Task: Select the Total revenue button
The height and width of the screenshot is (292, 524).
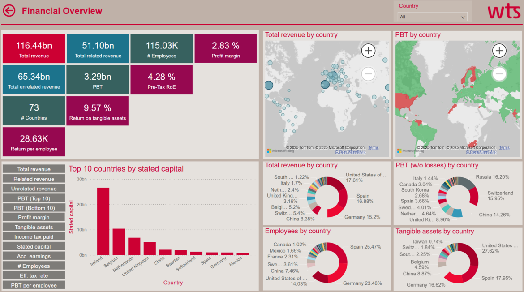Action: point(34,169)
